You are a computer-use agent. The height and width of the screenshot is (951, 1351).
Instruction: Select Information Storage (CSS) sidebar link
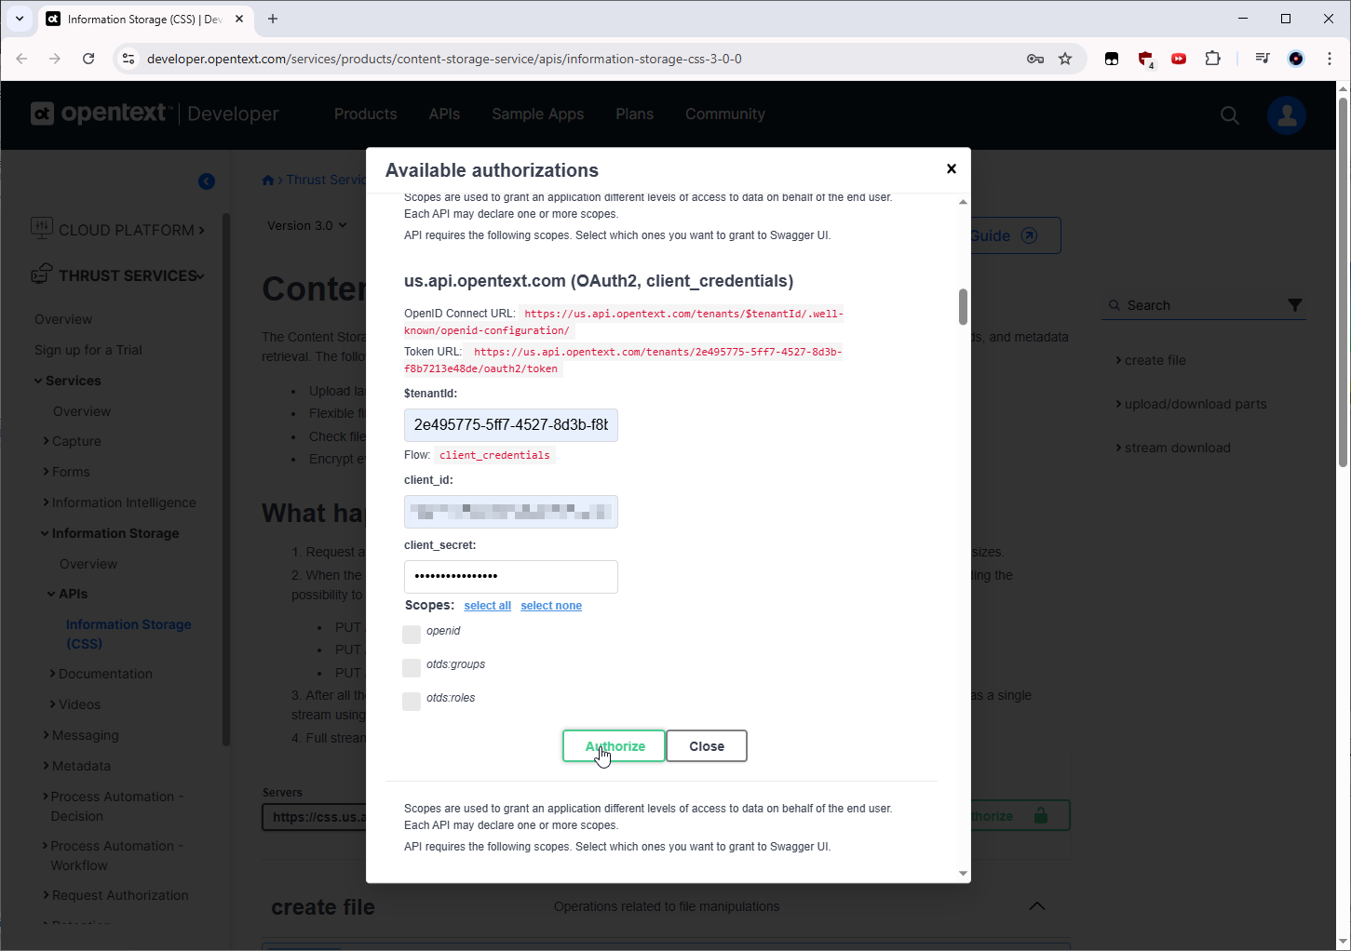click(x=128, y=634)
